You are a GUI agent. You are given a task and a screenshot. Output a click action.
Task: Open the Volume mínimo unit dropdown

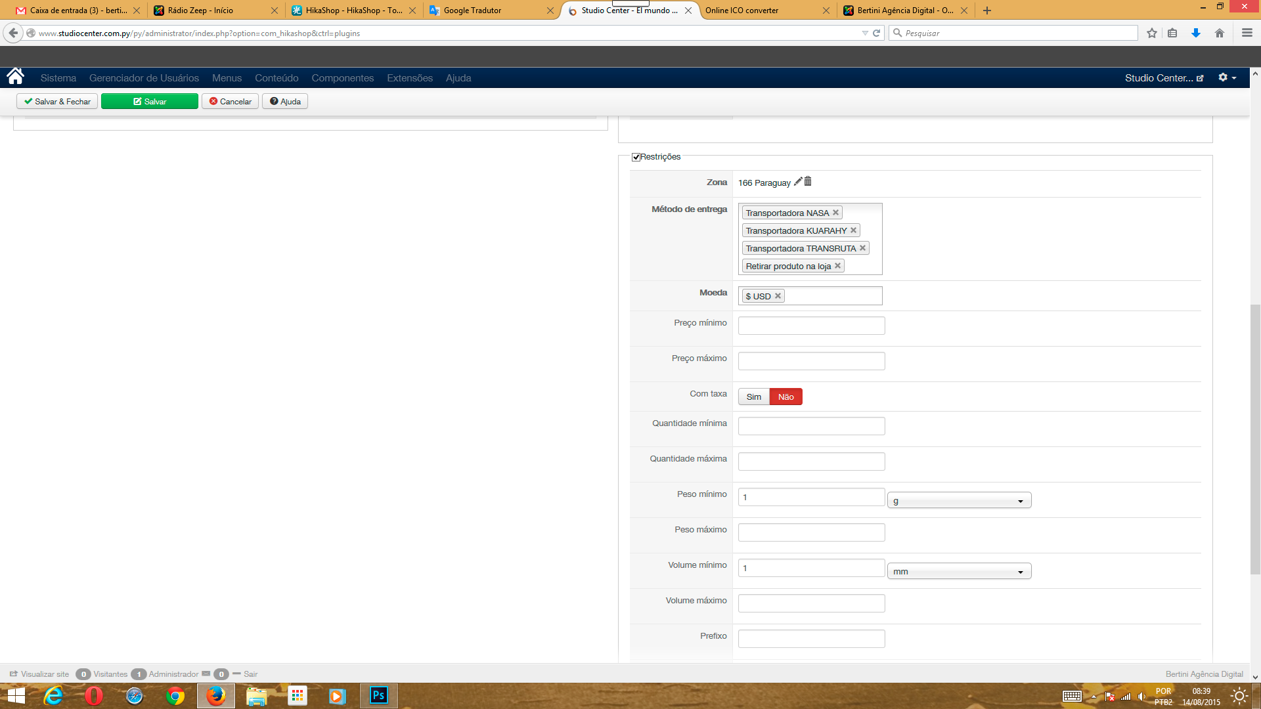[959, 572]
